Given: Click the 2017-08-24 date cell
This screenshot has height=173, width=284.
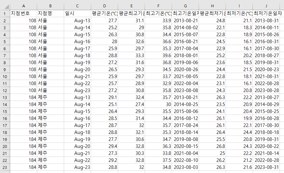Looking at the screenshot, I should [185, 125].
